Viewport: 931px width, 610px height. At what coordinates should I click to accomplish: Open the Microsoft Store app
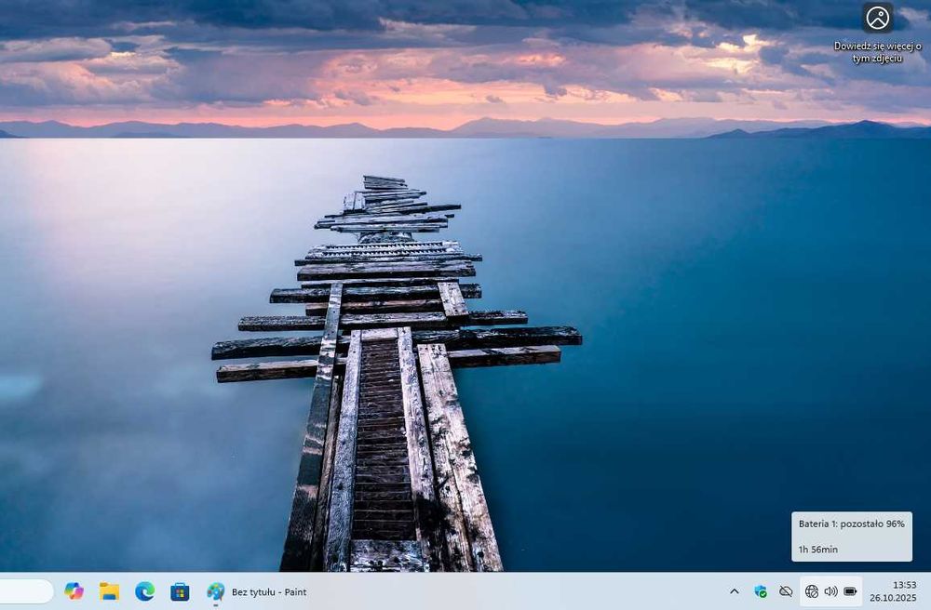180,591
